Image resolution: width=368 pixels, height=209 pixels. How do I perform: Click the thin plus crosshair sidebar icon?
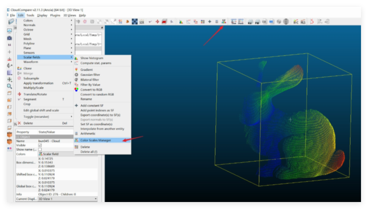9,52
